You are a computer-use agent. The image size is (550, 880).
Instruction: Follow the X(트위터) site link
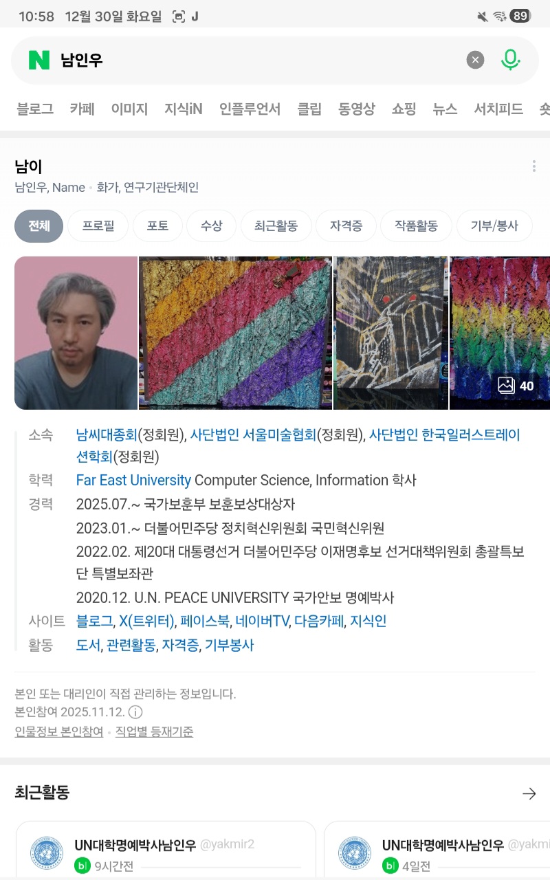tap(147, 621)
